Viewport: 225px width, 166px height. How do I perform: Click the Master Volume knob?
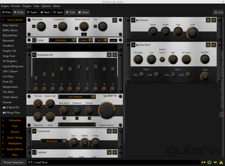click(x=107, y=110)
